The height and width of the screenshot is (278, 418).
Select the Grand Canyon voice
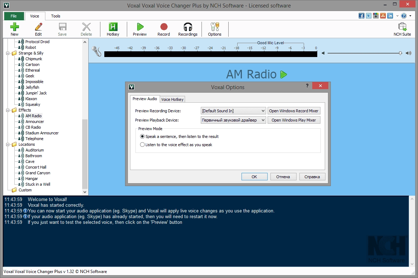38,173
